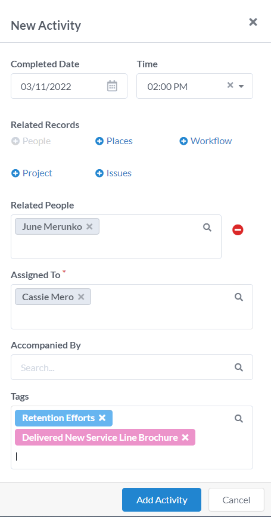Expand the Time dropdown arrow
This screenshot has width=271, height=517.
point(241,86)
